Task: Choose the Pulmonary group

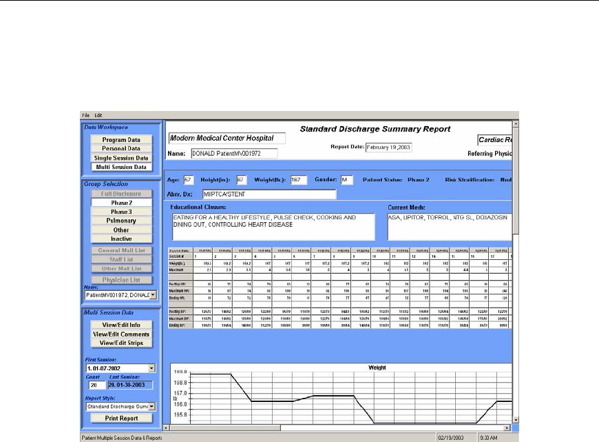Action: pos(121,221)
